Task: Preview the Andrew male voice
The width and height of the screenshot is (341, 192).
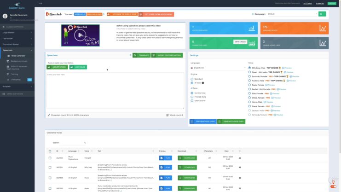Action: (x=291, y=81)
